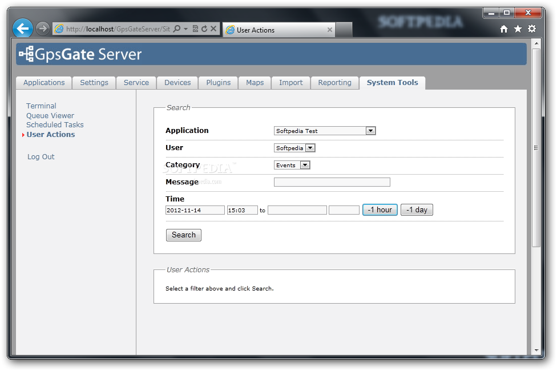Open the Scheduled Tasks link
This screenshot has width=557, height=371.
(55, 125)
